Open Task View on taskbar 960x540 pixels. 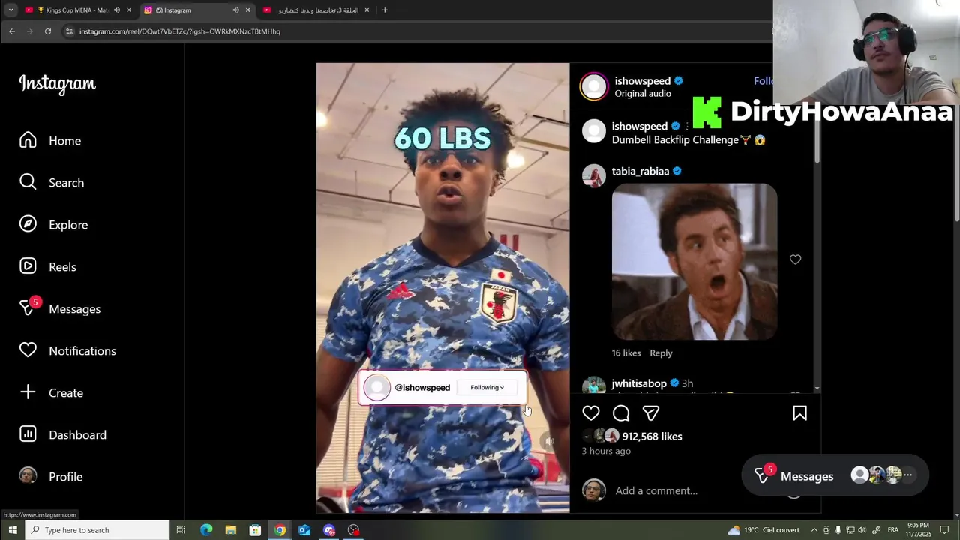point(181,530)
